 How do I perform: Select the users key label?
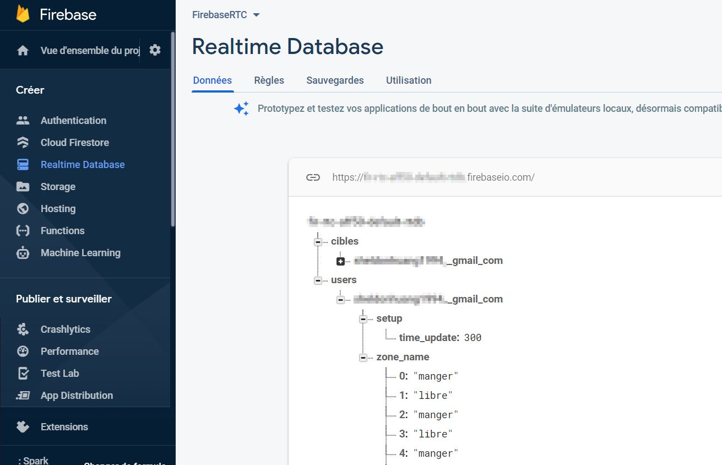pos(344,280)
